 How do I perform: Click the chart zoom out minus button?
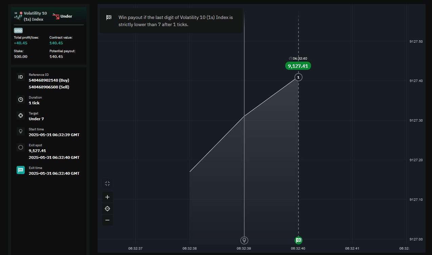pyautogui.click(x=107, y=220)
